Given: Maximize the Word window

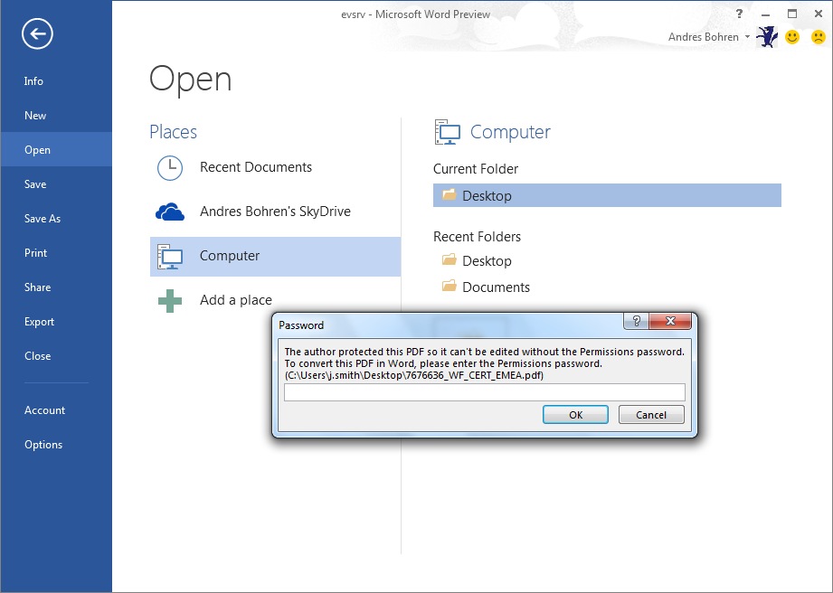Looking at the screenshot, I should [x=792, y=14].
